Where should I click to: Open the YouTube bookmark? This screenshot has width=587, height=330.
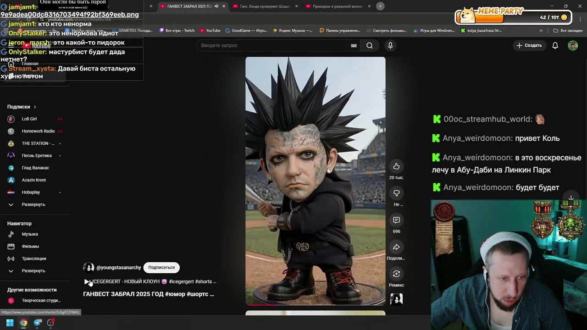point(210,31)
